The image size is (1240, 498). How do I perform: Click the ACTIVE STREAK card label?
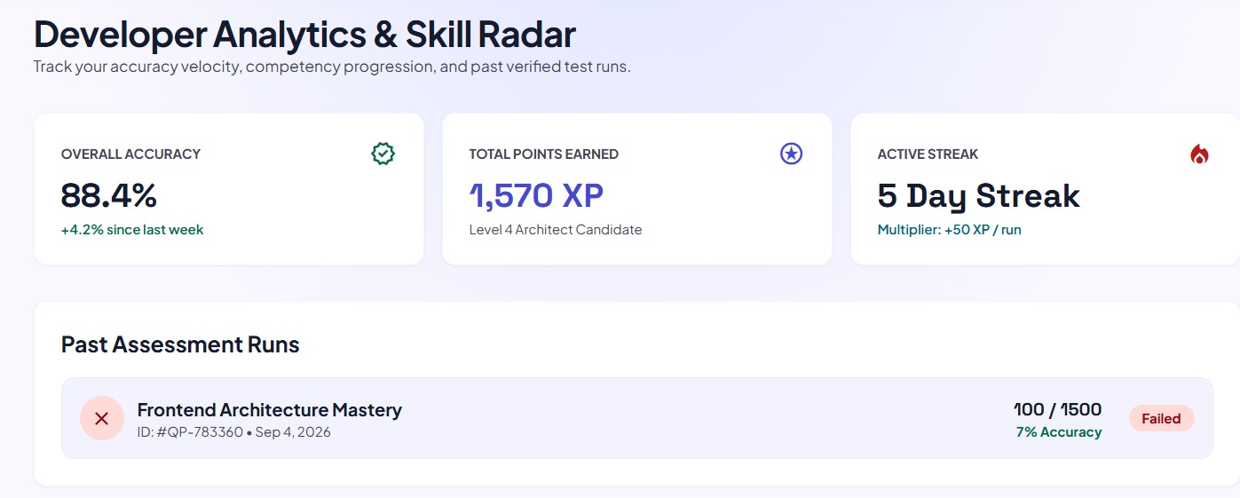928,154
